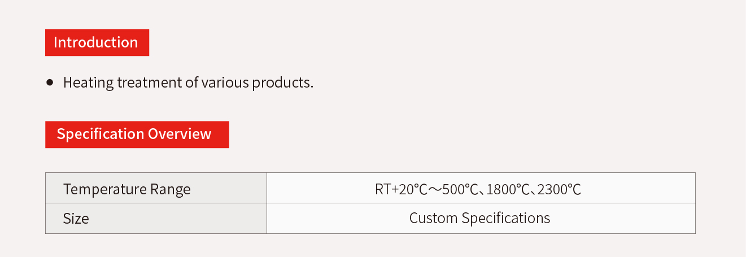Select the bullet point before Heating treatment
This screenshot has width=746, height=257.
click(50, 82)
